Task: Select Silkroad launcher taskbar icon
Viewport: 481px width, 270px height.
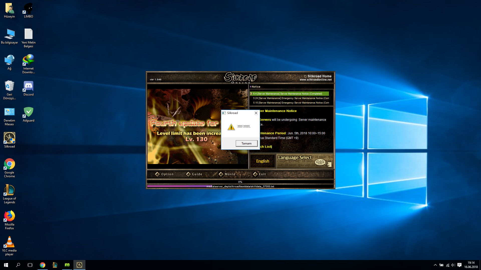Action: pyautogui.click(x=79, y=265)
